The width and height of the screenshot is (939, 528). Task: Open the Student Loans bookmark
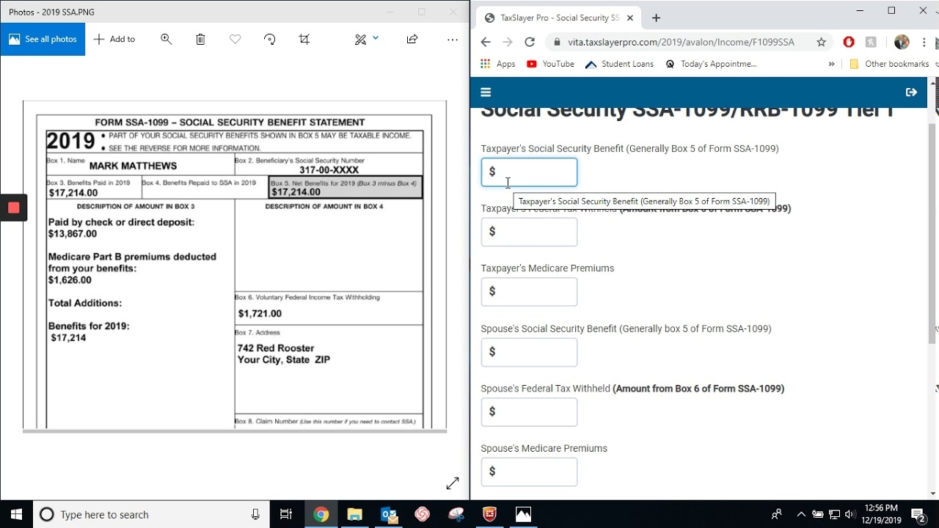tap(620, 64)
